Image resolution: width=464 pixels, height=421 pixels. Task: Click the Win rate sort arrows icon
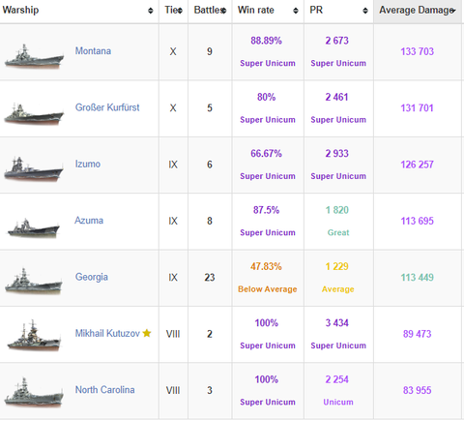point(296,11)
